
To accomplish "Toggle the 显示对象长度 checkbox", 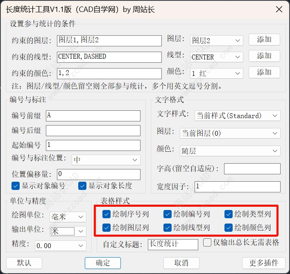I will click(x=82, y=186).
